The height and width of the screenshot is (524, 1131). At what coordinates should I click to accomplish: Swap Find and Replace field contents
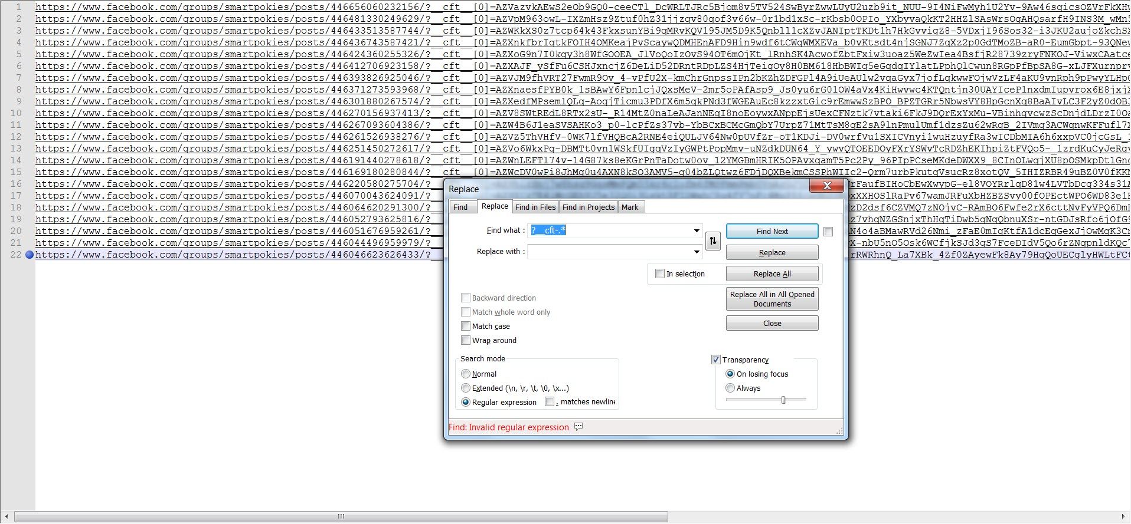(x=713, y=241)
